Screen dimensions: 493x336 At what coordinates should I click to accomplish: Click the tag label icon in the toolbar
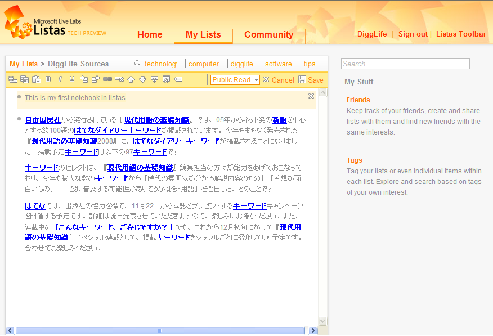click(178, 79)
